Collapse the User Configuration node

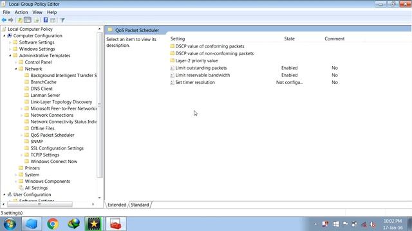click(x=5, y=194)
